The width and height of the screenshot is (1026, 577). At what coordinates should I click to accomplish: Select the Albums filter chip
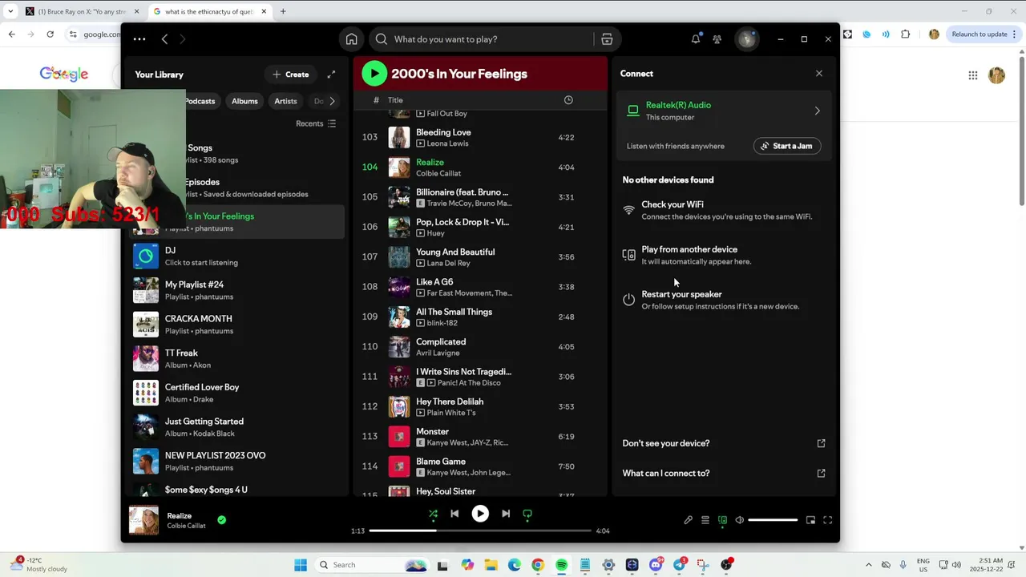244,101
